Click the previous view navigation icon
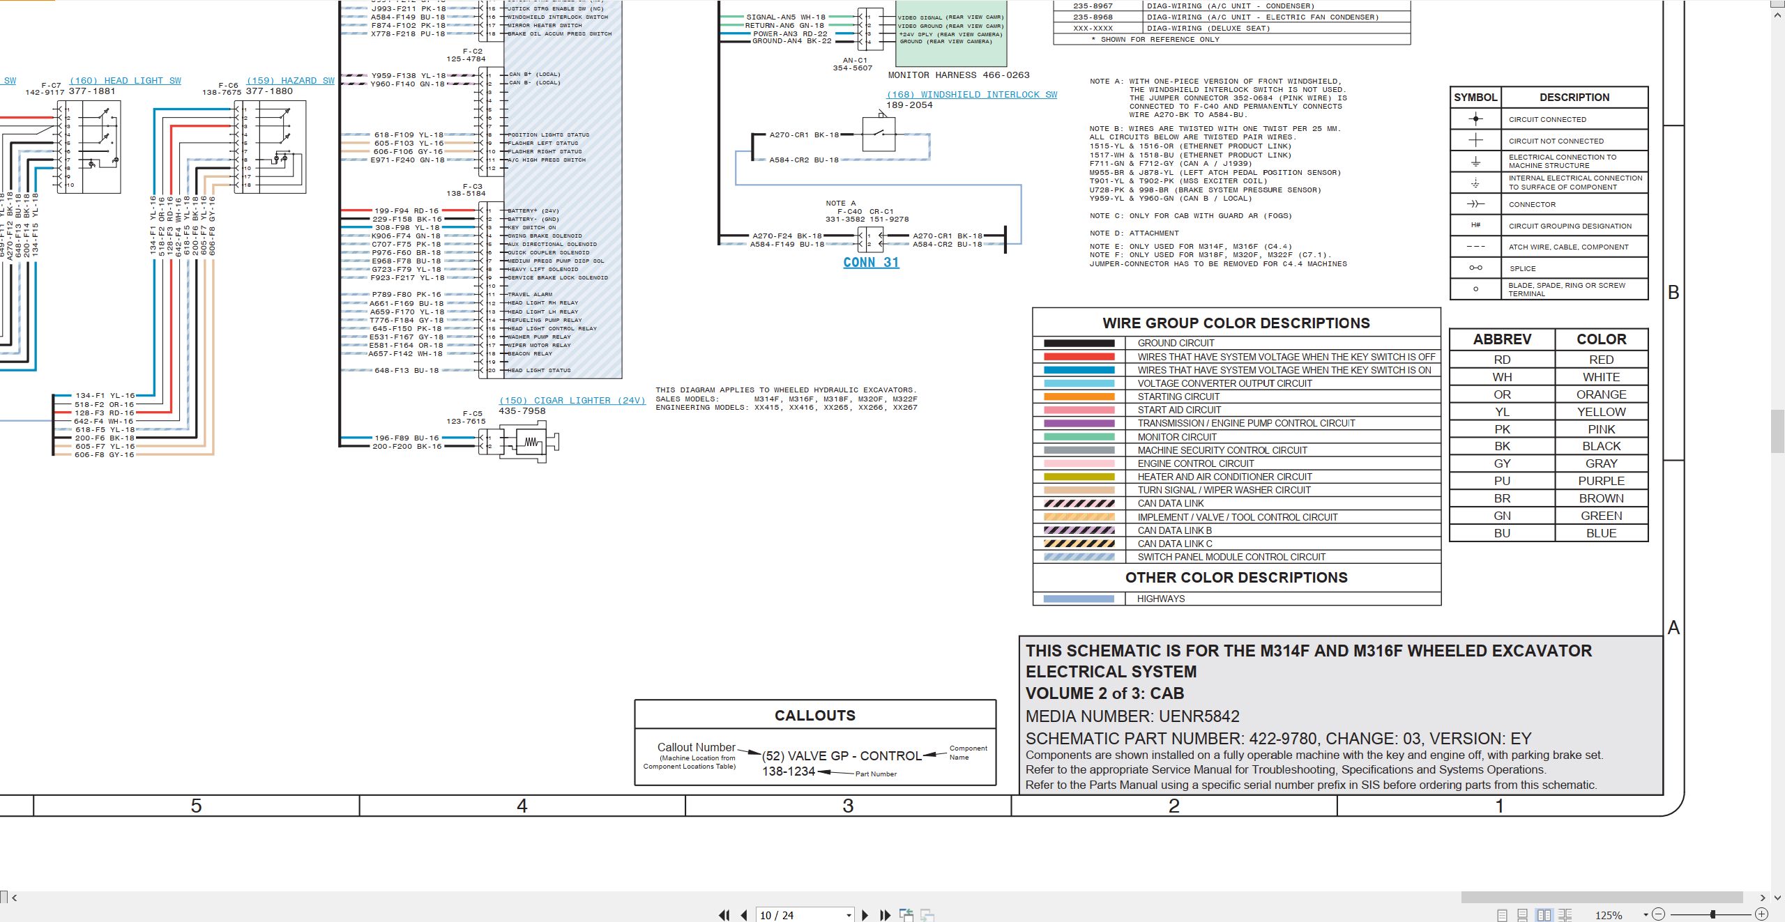1785x922 pixels. pyautogui.click(x=906, y=915)
